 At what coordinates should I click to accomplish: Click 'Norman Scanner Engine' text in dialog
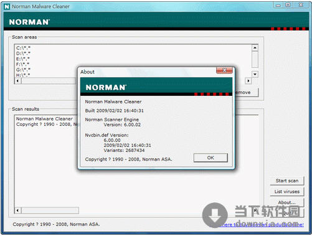pos(111,120)
